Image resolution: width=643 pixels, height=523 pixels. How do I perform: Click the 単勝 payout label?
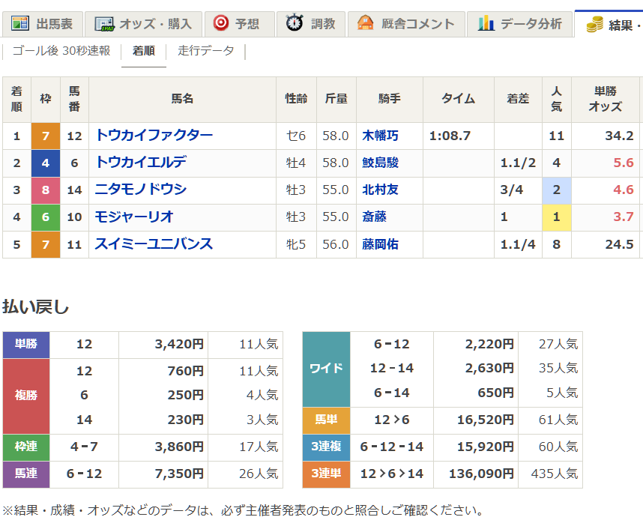[x=26, y=344]
